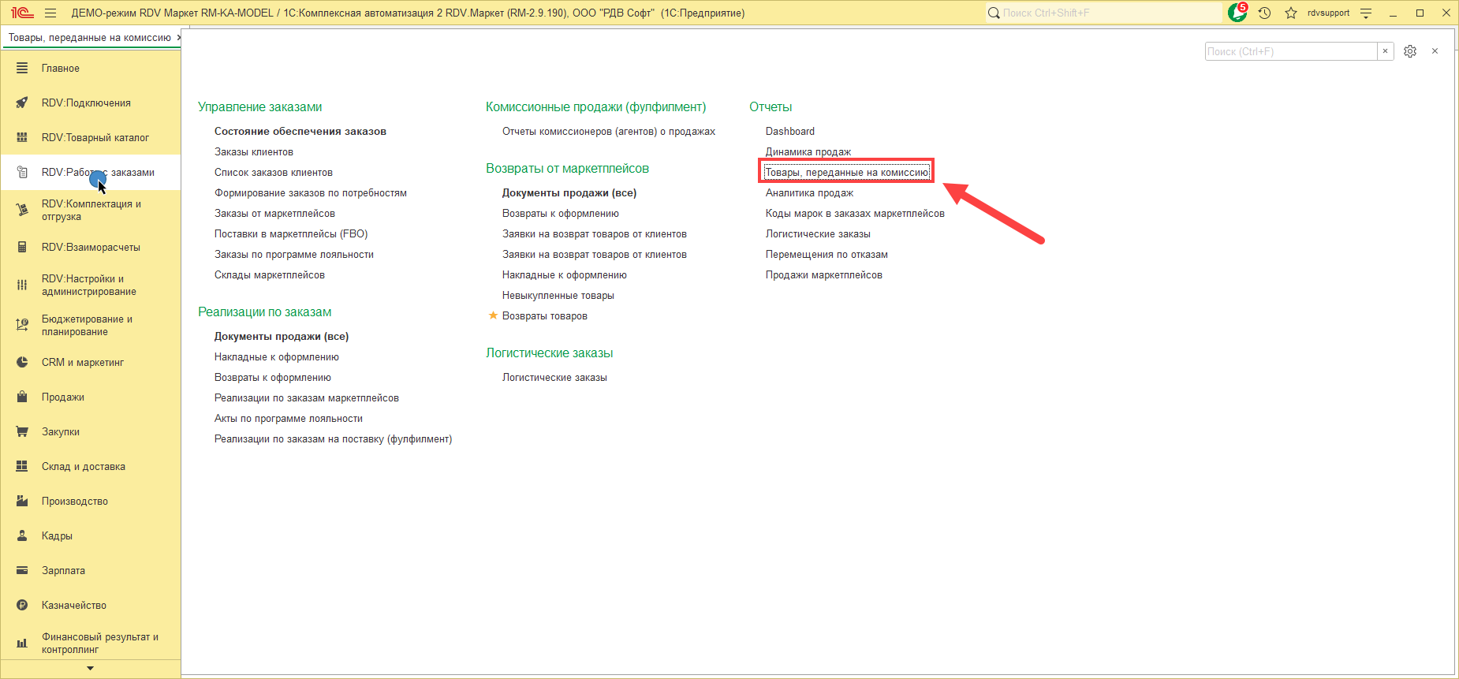Open Отчеты комиссионеров (агентов) о продажах

[609, 132]
